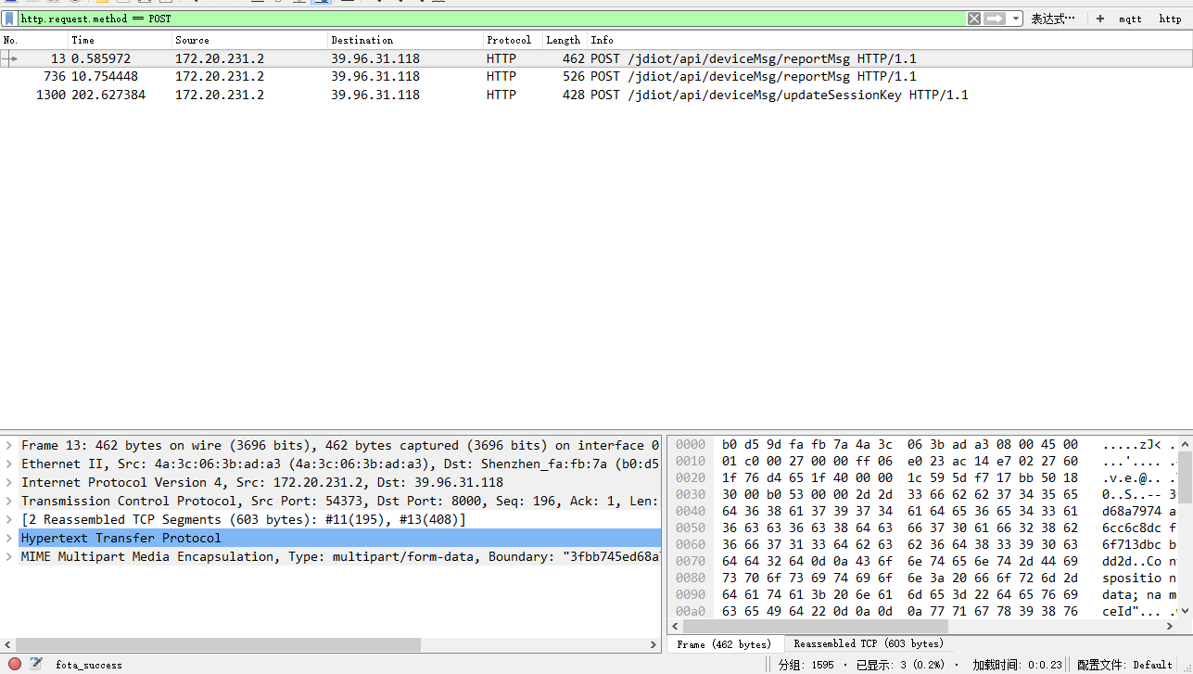This screenshot has height=674, width=1193.
Task: Add a filter button with plus
Action: pos(1099,19)
